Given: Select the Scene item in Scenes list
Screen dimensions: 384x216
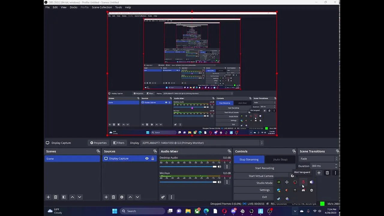Looking at the screenshot, I should click(x=72, y=159).
